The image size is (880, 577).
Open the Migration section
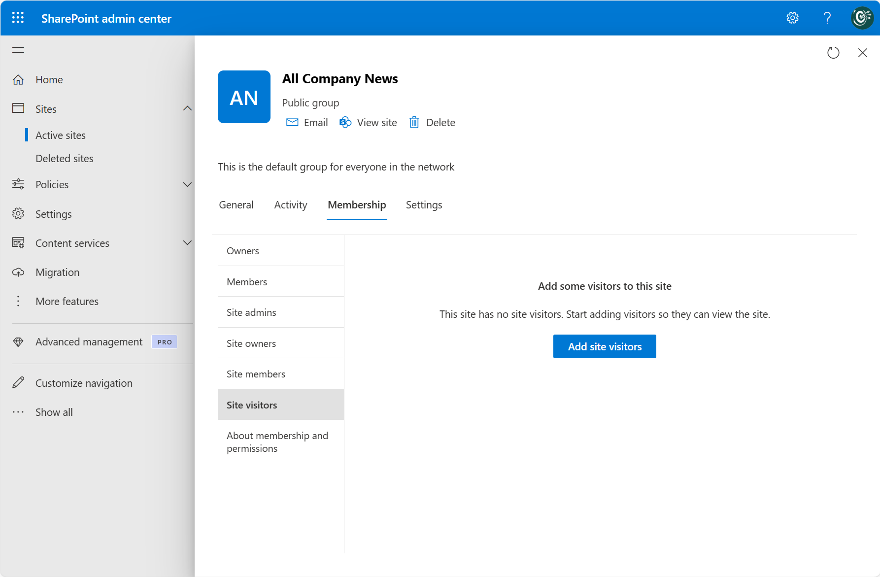57,272
